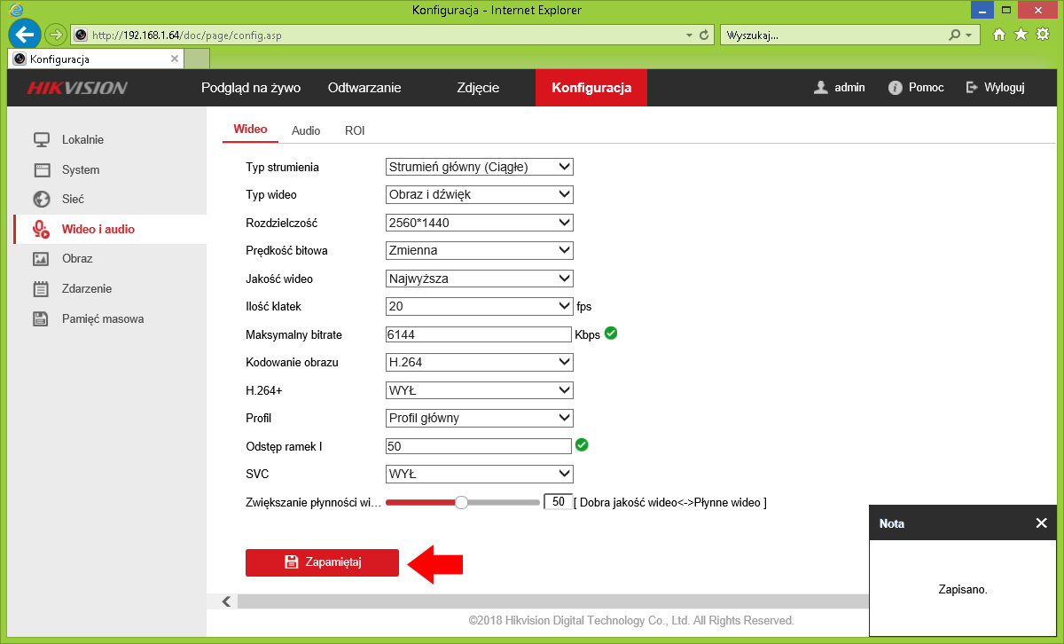Click the Sieć globe icon
Image resolution: width=1064 pixels, height=644 pixels.
pos(41,200)
